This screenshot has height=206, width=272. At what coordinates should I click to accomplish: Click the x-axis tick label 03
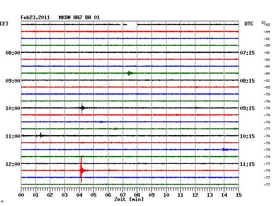pyautogui.click(x=64, y=195)
